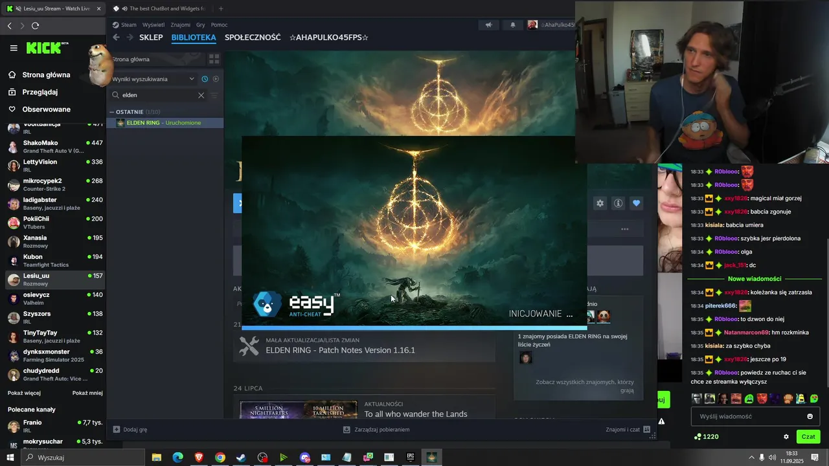Open the Wyświetl menu
This screenshot has height=466, width=829.
[153, 25]
